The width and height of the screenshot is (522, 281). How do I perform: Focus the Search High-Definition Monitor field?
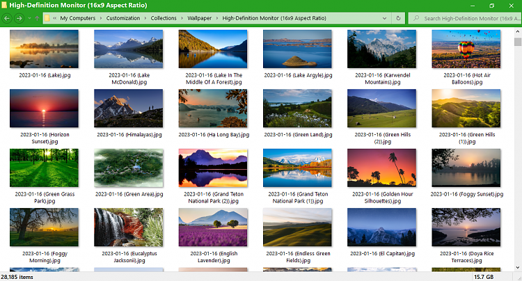pos(465,18)
